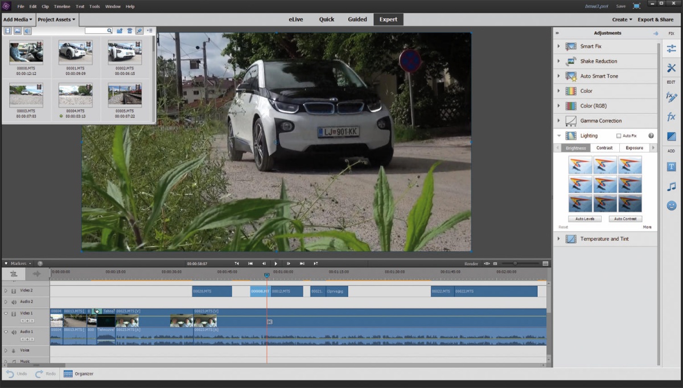Open Applied Effects fx pencil icon
The image size is (683, 388).
[672, 97]
